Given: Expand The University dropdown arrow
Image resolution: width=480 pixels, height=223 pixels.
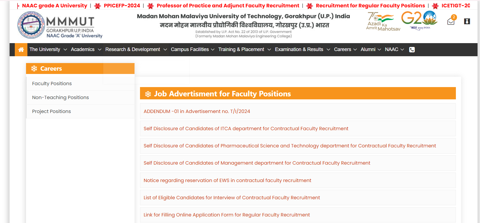Looking at the screenshot, I should (x=65, y=50).
